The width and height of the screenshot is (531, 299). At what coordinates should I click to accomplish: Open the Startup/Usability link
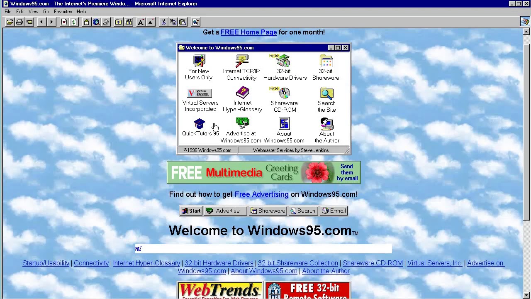point(46,263)
